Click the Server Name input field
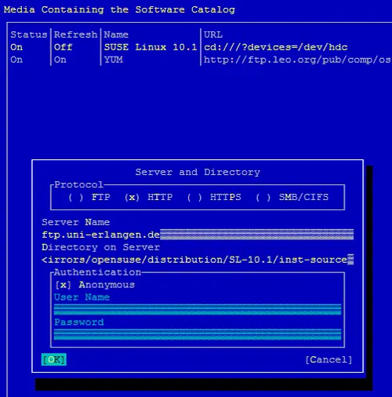Image resolution: width=392 pixels, height=397 pixels. click(198, 235)
